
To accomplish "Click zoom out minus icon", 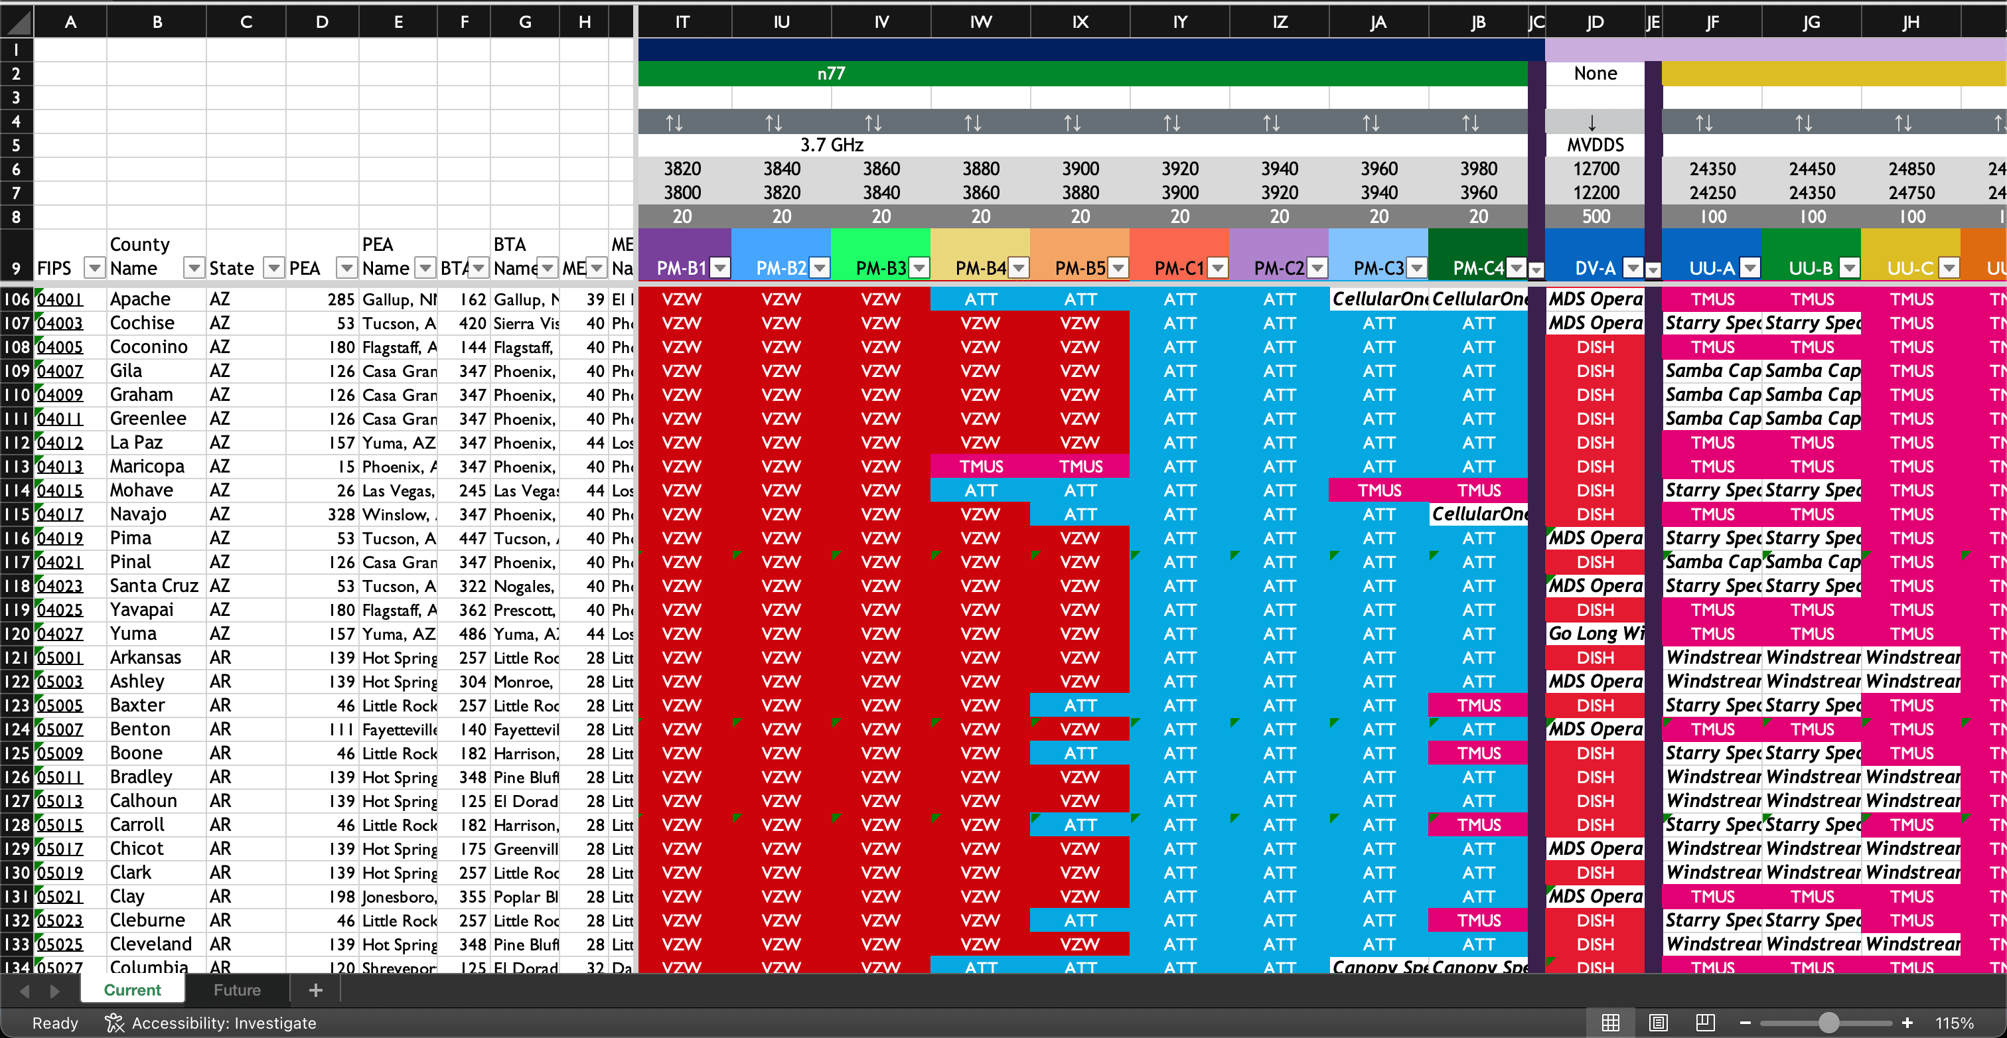I will (1746, 1023).
